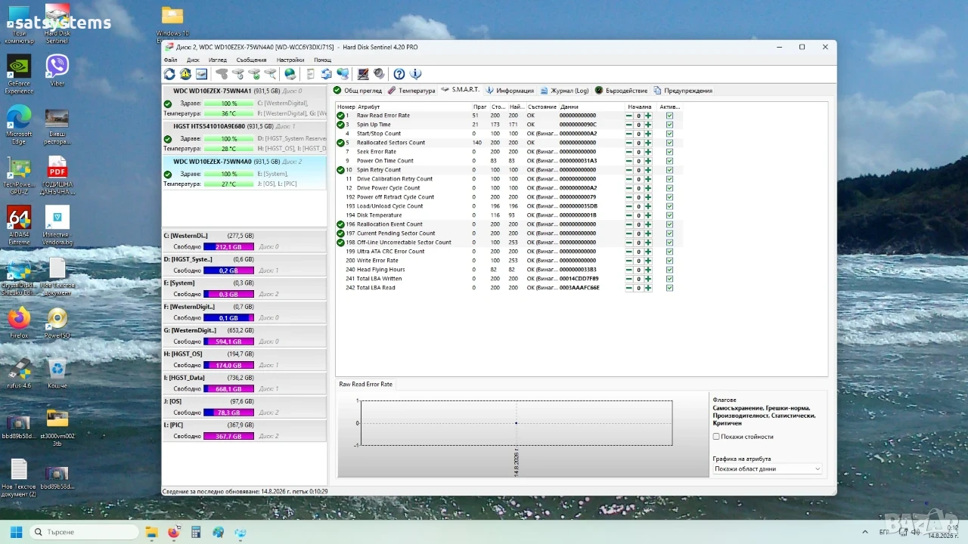Open the Диск menu
Viewport: 968px width, 544px height.
(193, 60)
